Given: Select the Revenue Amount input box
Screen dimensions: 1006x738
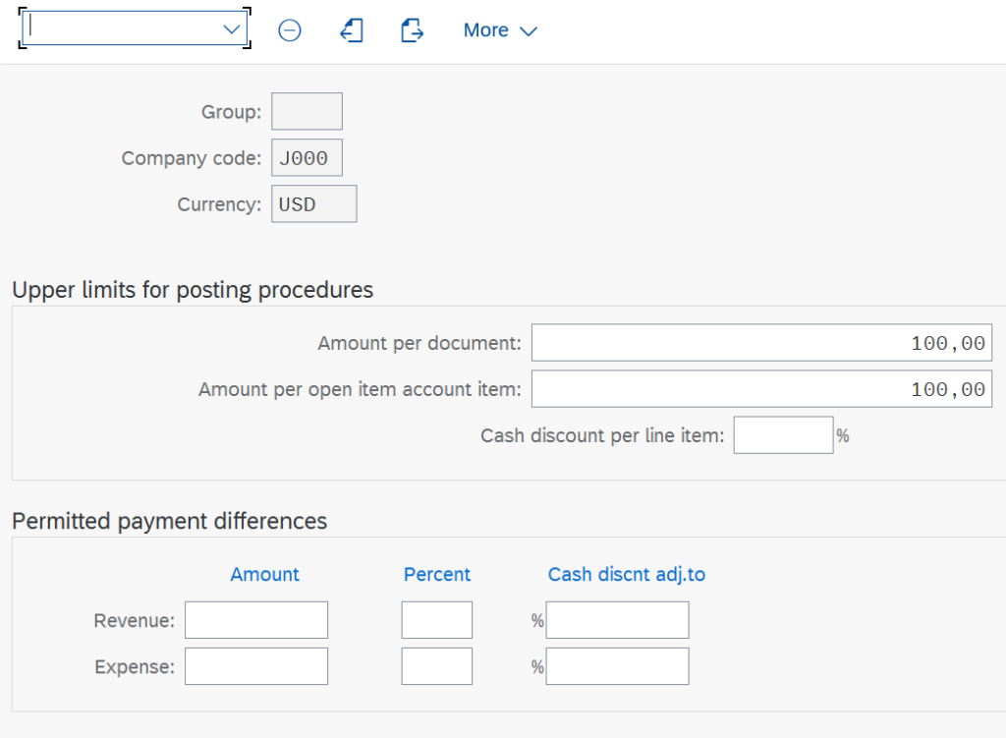Looking at the screenshot, I should pyautogui.click(x=256, y=620).
